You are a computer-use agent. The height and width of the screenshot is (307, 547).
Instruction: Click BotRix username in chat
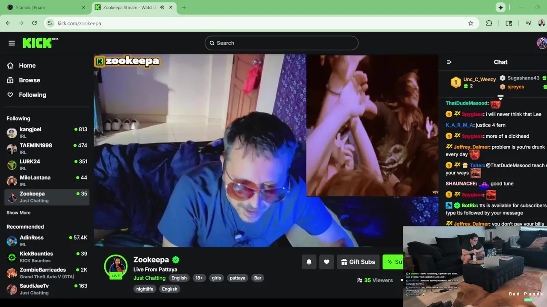[469, 206]
